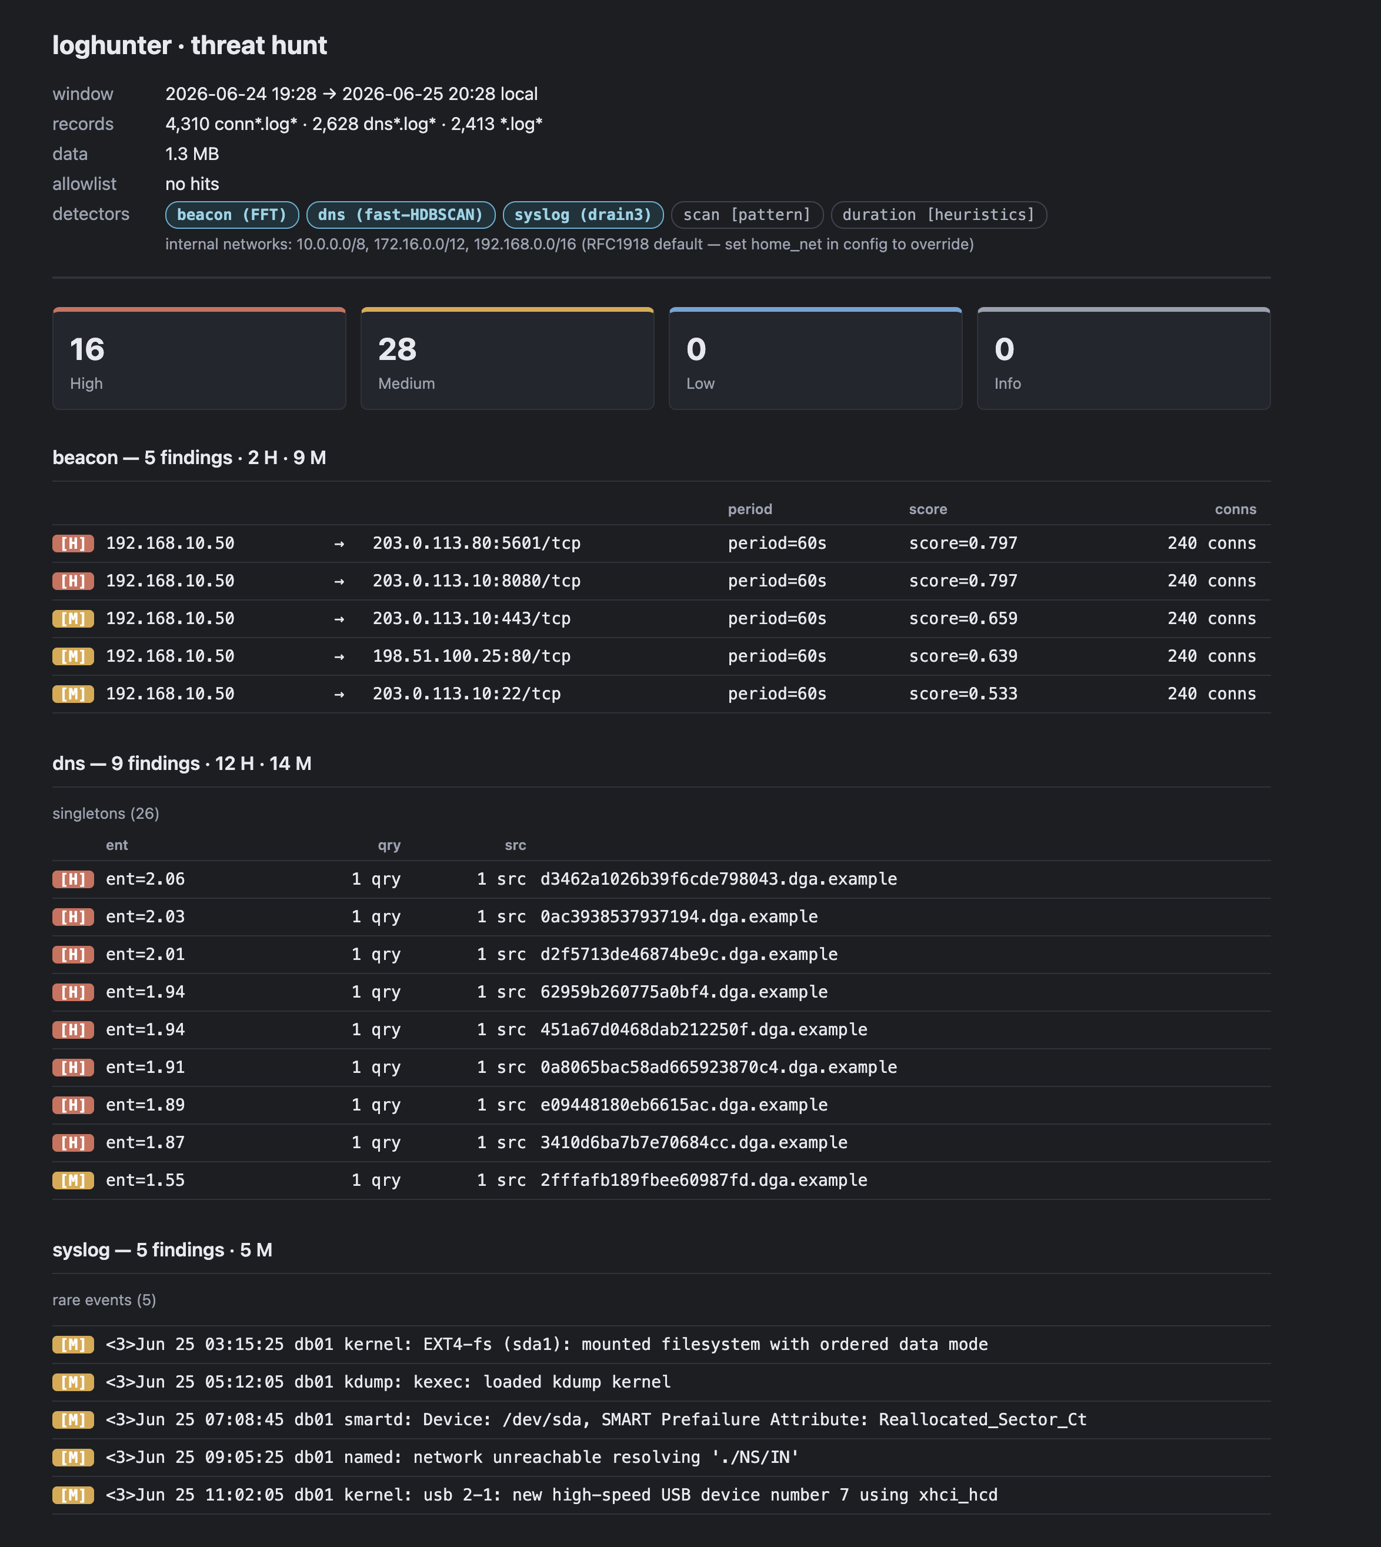Select the EXT4-fs mounted filesystem syslog event
The width and height of the screenshot is (1381, 1547).
(662, 1345)
